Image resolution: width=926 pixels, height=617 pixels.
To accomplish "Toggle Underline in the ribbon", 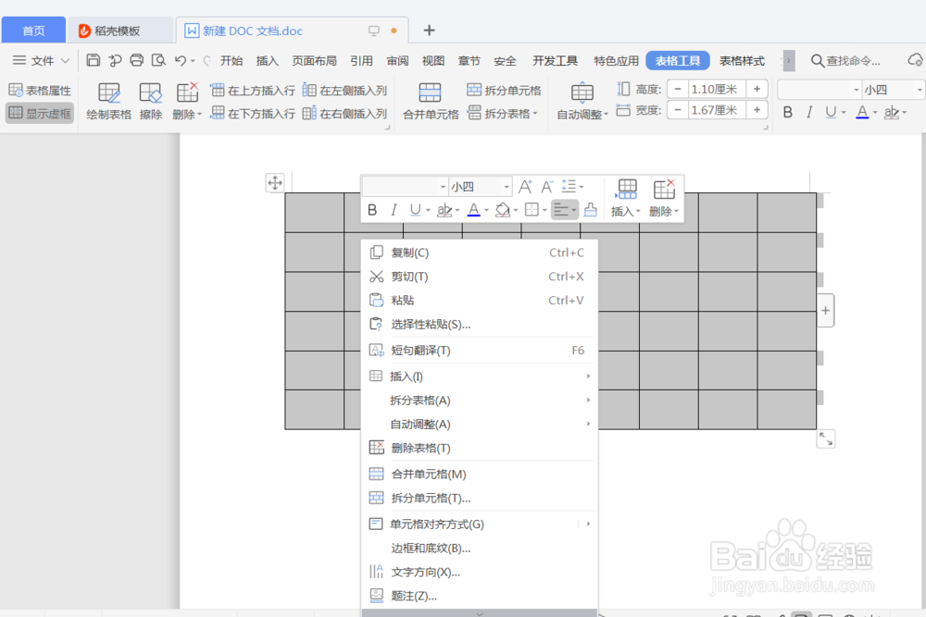I will [831, 112].
